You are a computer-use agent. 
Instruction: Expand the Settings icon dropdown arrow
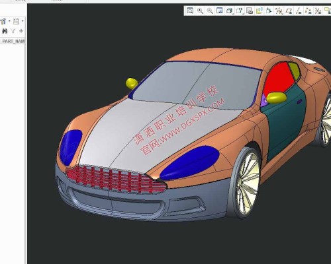click(23, 21)
